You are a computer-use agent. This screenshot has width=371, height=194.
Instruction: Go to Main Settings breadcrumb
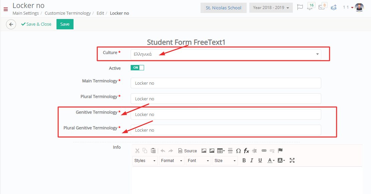point(25,13)
